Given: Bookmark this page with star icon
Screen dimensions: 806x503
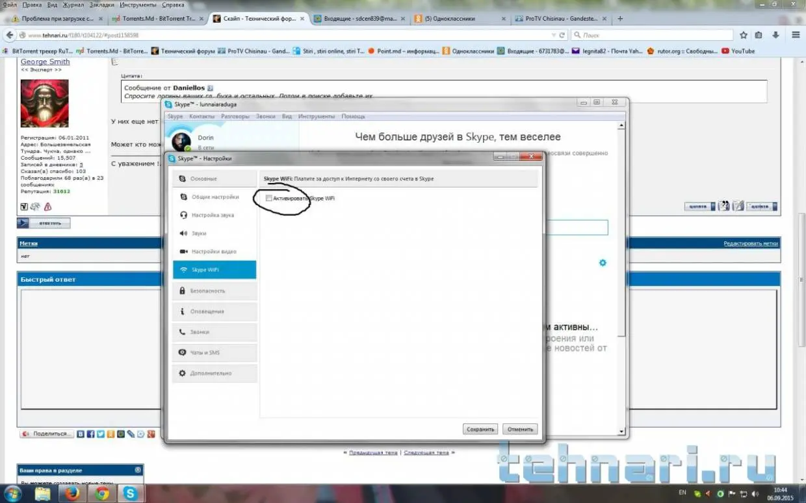Looking at the screenshot, I should point(742,34).
